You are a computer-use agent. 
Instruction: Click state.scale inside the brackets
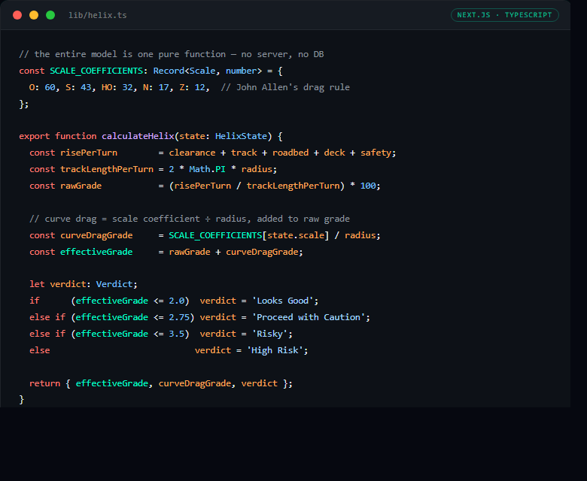[x=295, y=235]
